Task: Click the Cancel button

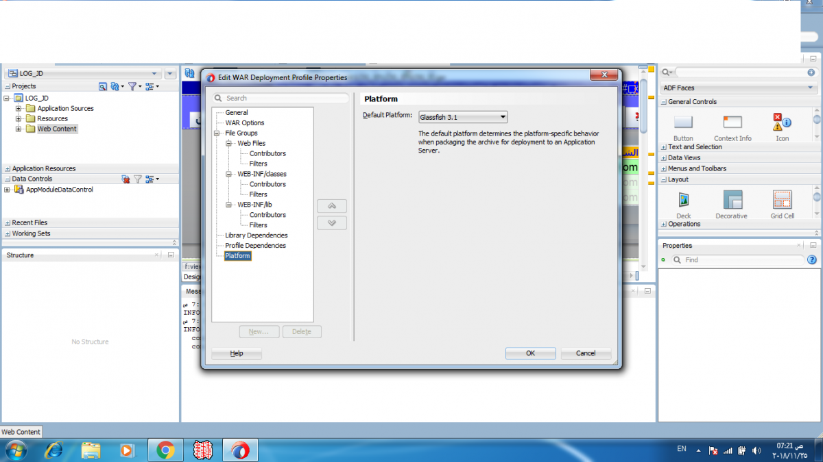Action: pos(586,353)
